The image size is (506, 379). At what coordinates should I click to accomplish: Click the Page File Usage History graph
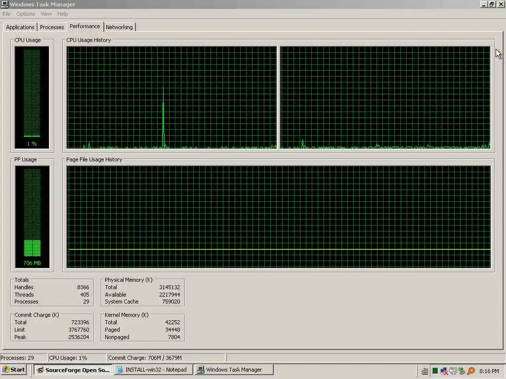pos(279,217)
